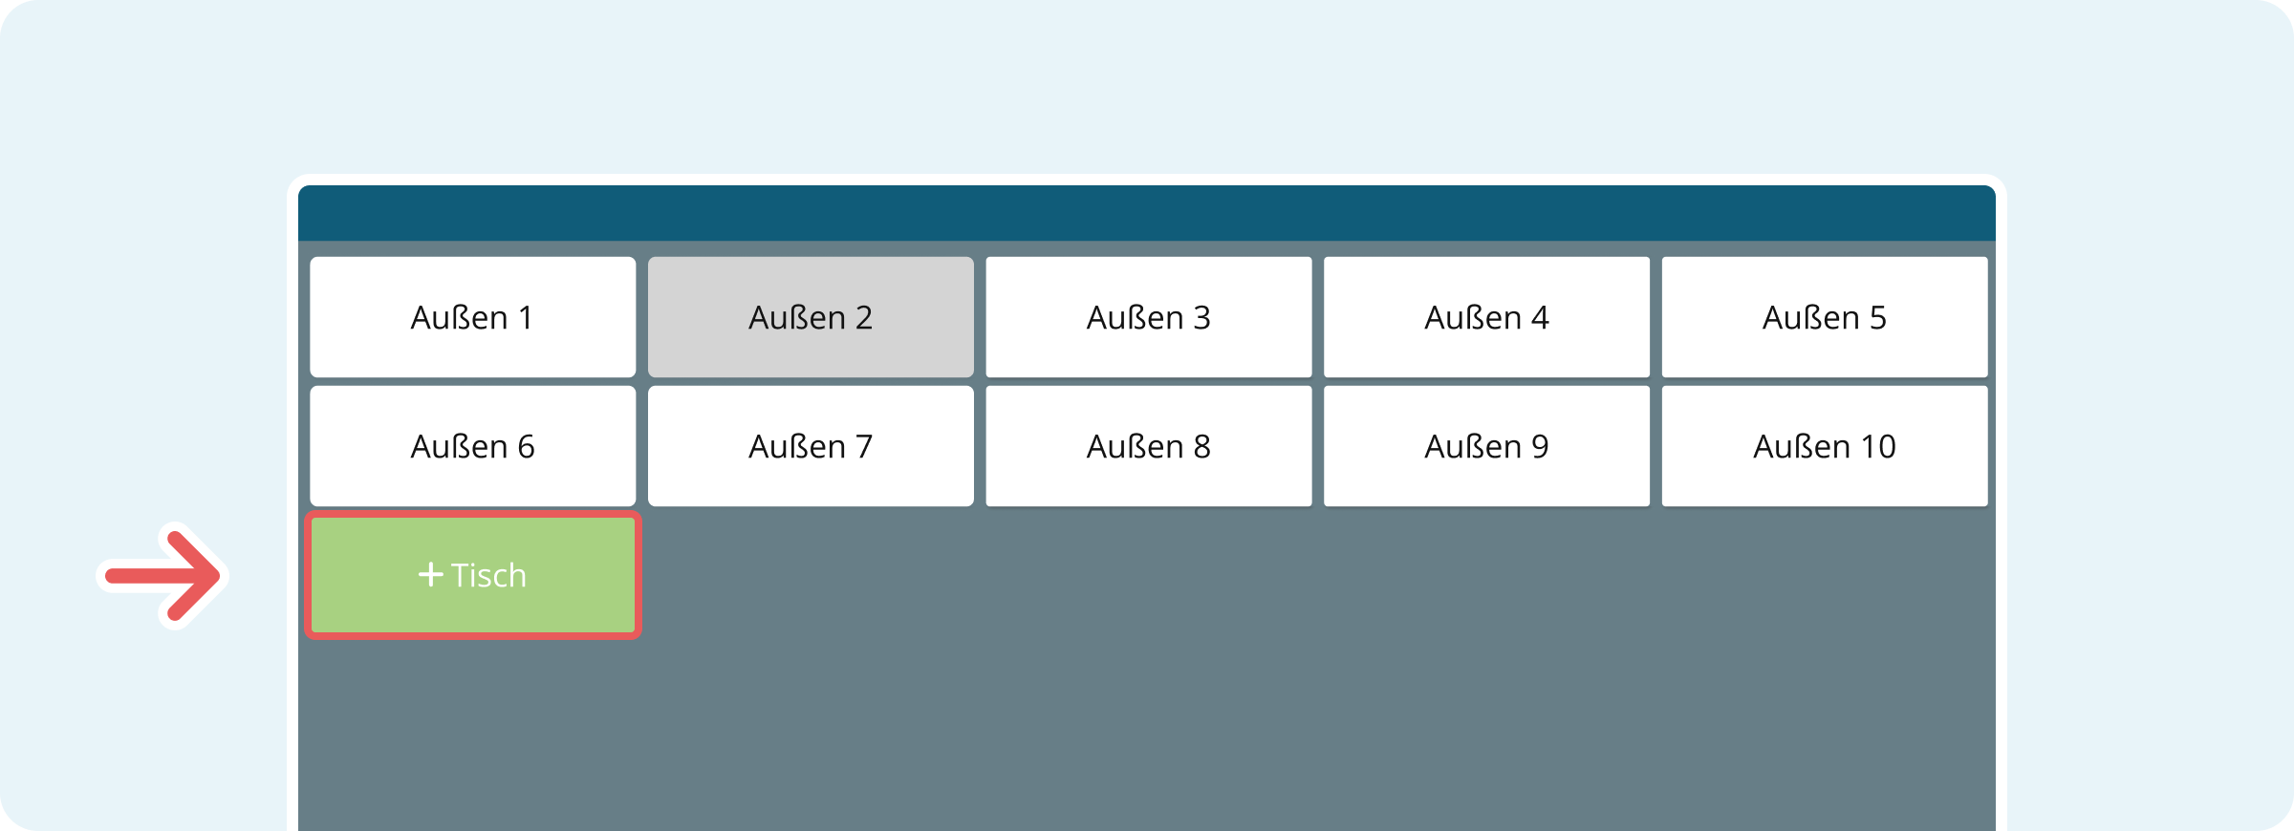Screen dimensions: 2294x831
Task: Select the highlighted gray table tile
Action: 811,317
